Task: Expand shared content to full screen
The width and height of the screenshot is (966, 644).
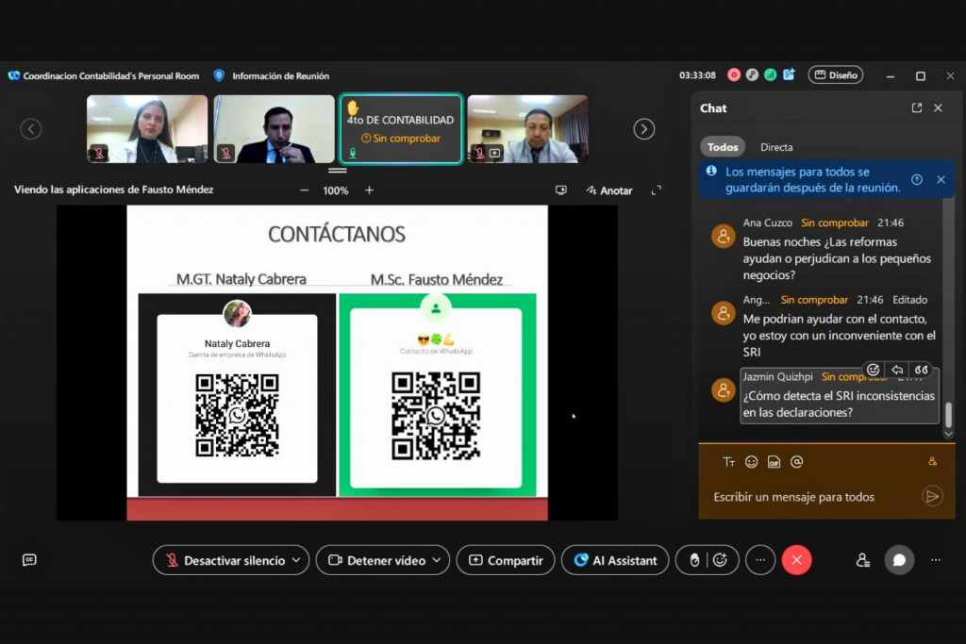Action: pos(657,190)
